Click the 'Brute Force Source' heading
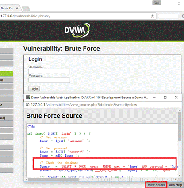Viewport: 184px width, 188px height. point(54,116)
